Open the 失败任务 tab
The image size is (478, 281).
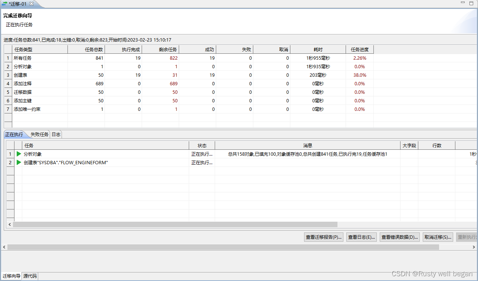pyautogui.click(x=39, y=134)
